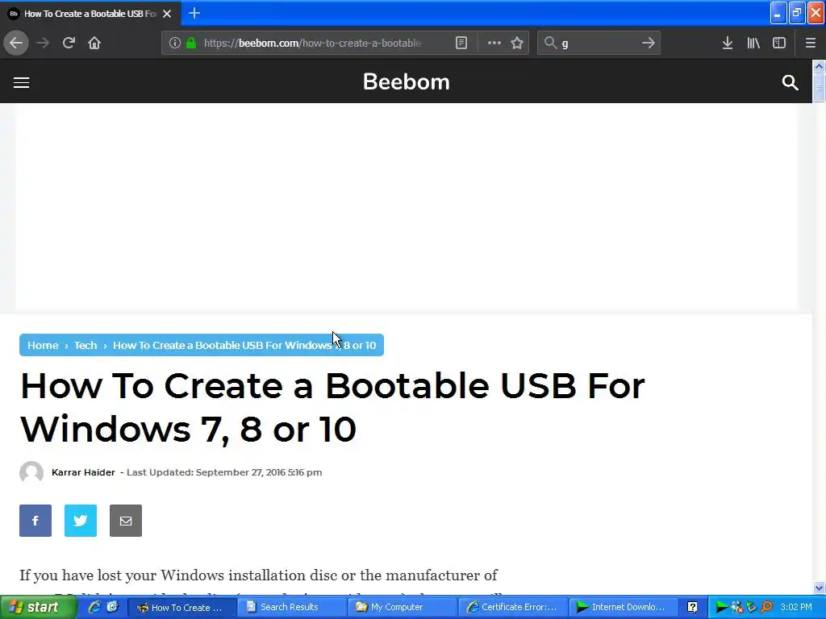
Task: Open the Windows Start menu
Action: pyautogui.click(x=37, y=608)
